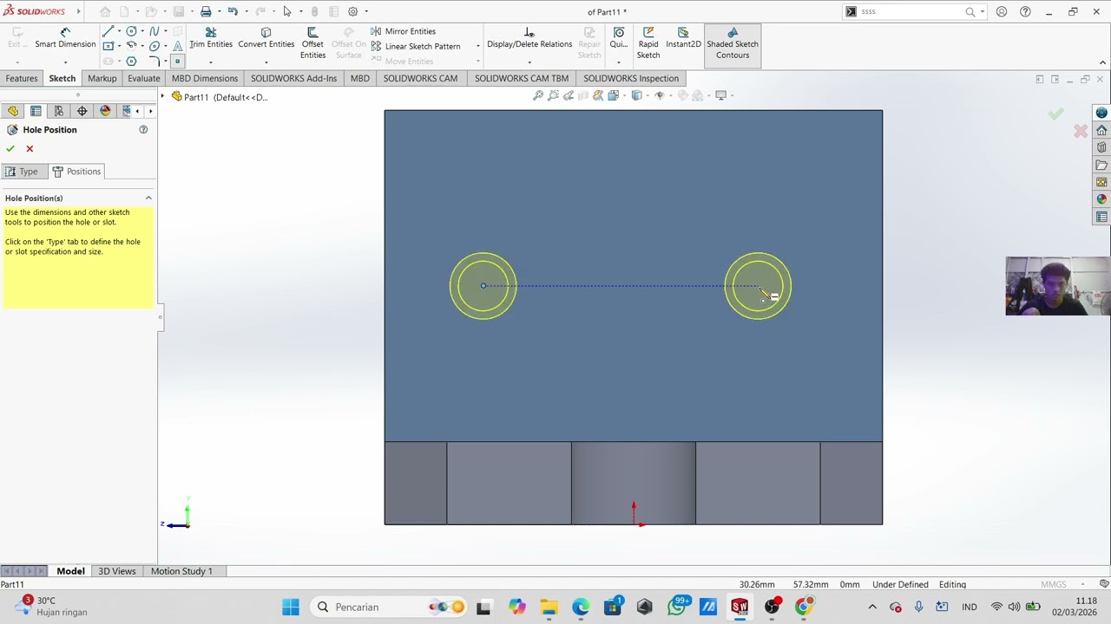Viewport: 1111px width, 624px height.
Task: Open ConfigurationManager tab icon
Action: 59,111
